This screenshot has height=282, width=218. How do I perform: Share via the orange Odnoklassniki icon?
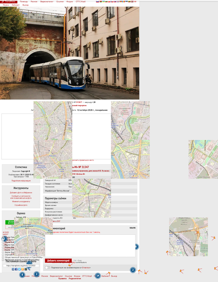point(23,269)
